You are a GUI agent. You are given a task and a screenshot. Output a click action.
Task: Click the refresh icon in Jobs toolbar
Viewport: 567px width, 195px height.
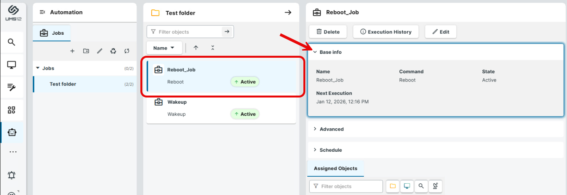coord(127,51)
